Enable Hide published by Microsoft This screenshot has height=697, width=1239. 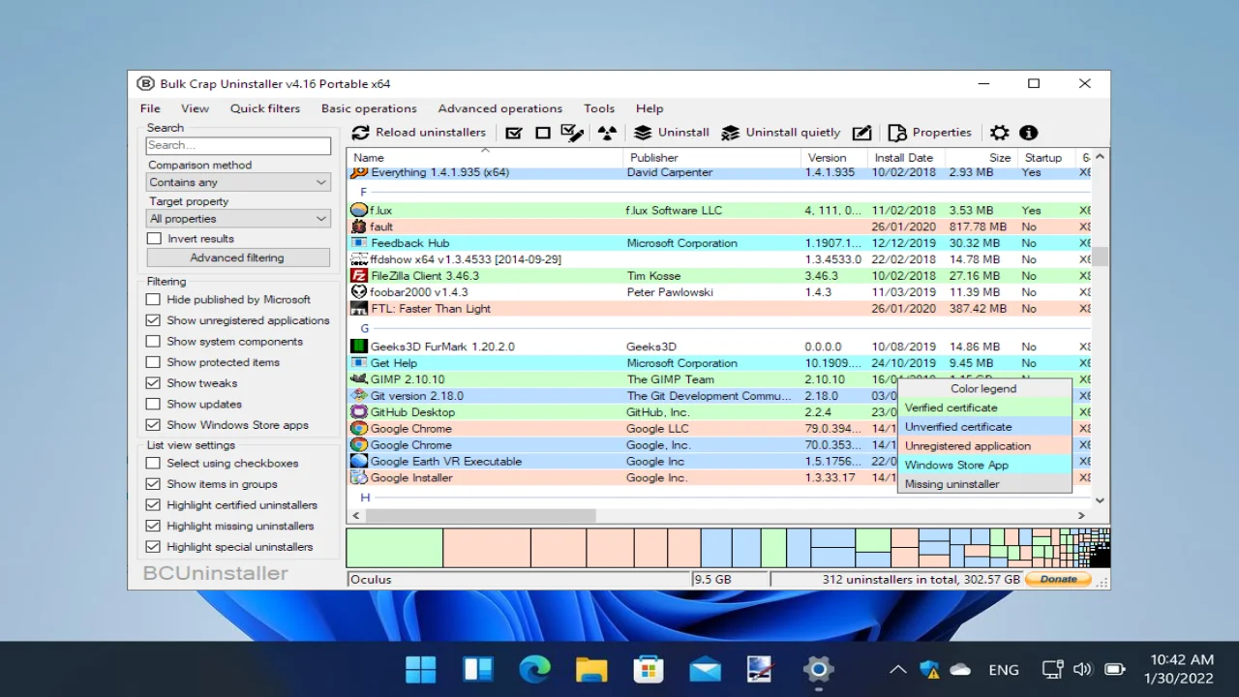click(154, 299)
